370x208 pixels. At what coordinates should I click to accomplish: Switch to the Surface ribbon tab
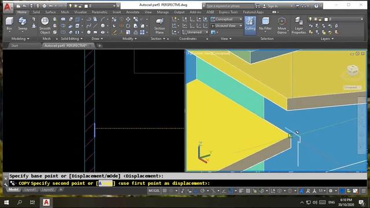(50, 12)
